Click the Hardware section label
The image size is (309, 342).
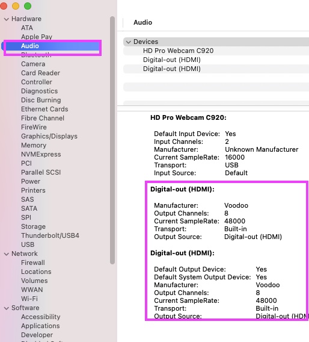[x=26, y=19]
